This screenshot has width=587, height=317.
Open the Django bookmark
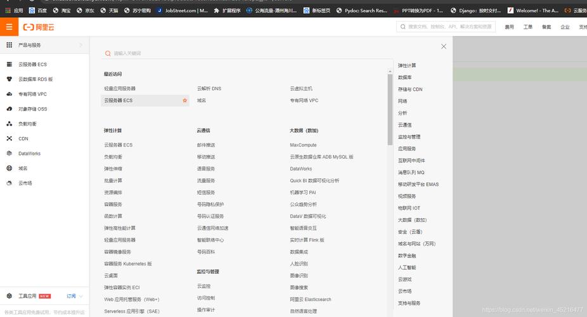(x=476, y=11)
